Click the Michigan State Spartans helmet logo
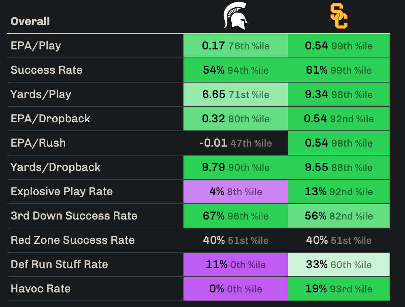The width and height of the screenshot is (405, 307). point(235,16)
